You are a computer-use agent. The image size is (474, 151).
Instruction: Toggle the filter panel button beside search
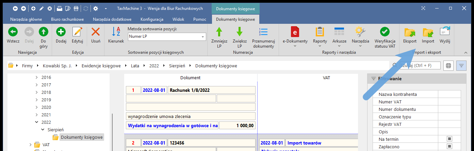tap(461, 66)
